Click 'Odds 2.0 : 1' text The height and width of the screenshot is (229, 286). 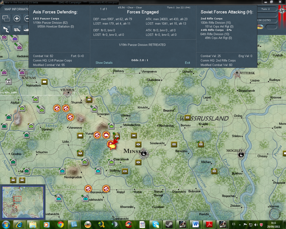pos(140,60)
